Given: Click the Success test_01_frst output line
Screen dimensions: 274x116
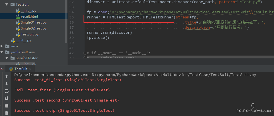Looking at the screenshot, I should pyautogui.click(x=68, y=80).
